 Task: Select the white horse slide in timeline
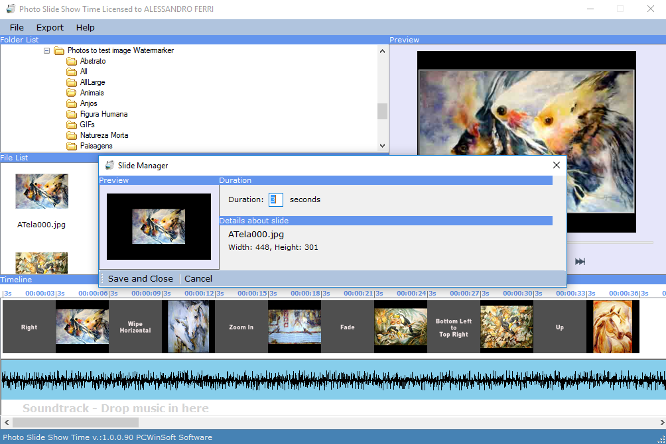point(188,327)
